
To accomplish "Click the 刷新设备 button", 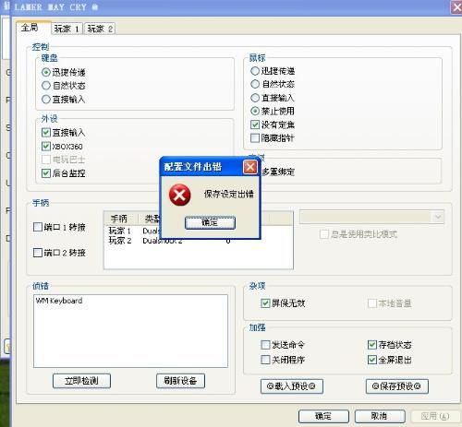I will [x=180, y=381].
